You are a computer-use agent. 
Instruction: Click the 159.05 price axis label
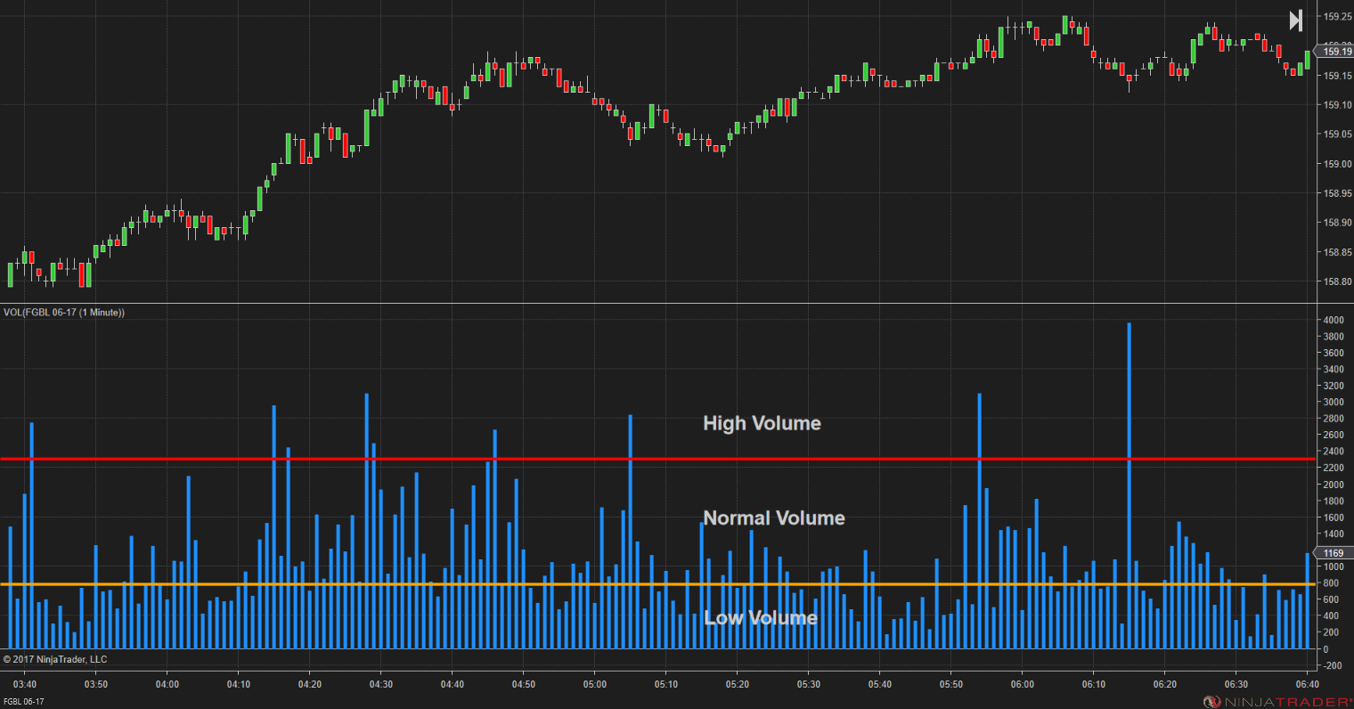pos(1337,134)
